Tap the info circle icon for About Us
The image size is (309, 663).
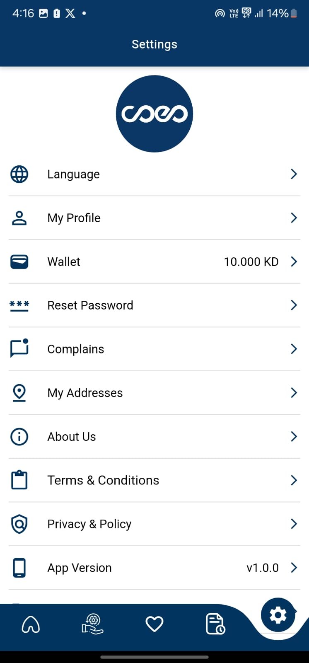[19, 437]
